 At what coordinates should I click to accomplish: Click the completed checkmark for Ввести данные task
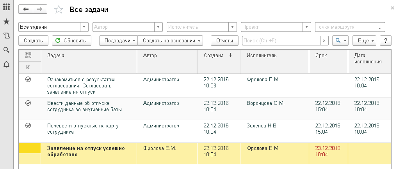click(x=28, y=103)
